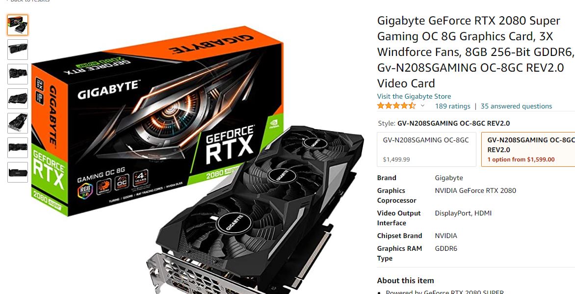Viewport: 575px width, 294px height.
Task: Select the fourth product thumbnail
Action: 18,98
